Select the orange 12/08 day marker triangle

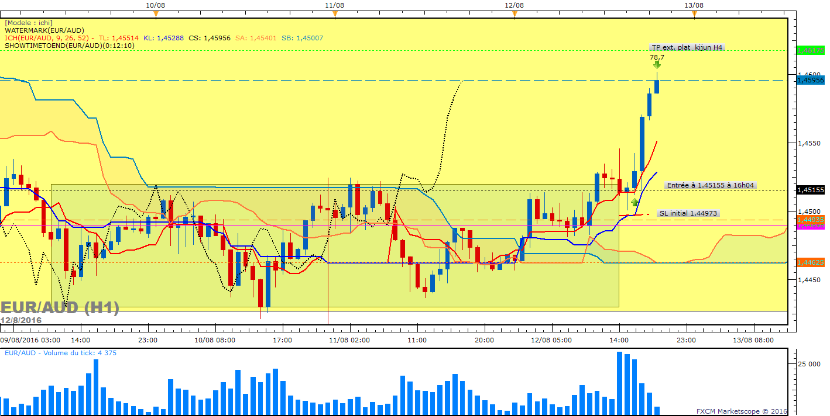514,15
